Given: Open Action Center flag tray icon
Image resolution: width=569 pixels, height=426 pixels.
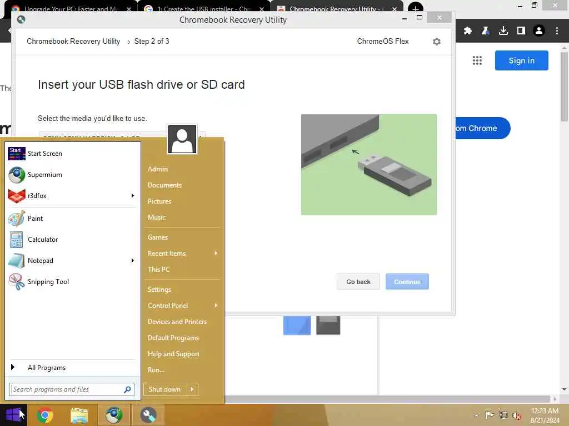Looking at the screenshot, I should click(490, 415).
